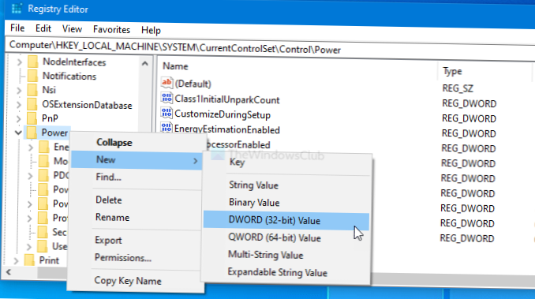Click the PnP folder icon
535x299 pixels.
(32, 118)
